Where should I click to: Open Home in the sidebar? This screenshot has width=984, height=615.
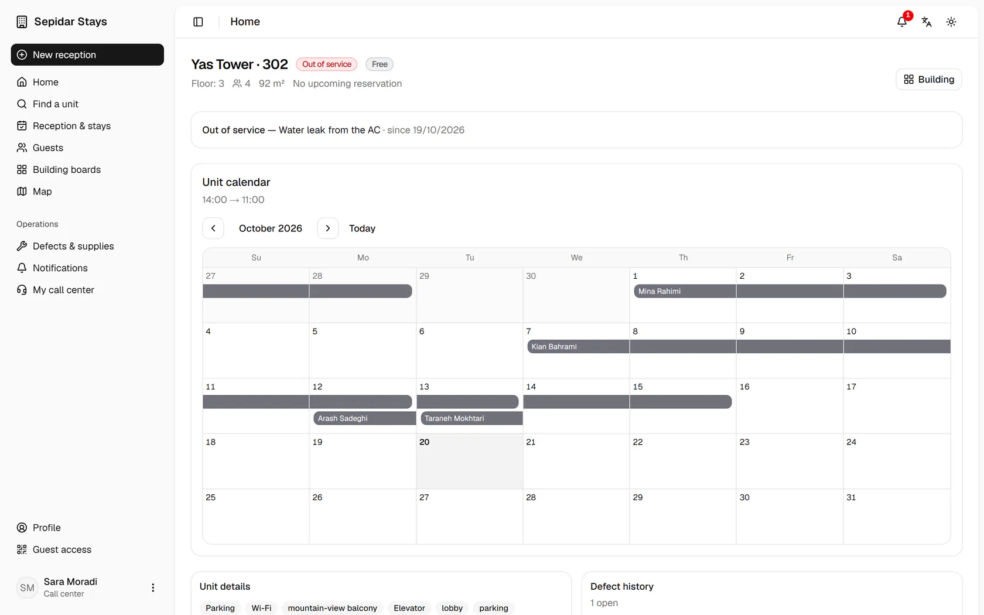click(87, 82)
